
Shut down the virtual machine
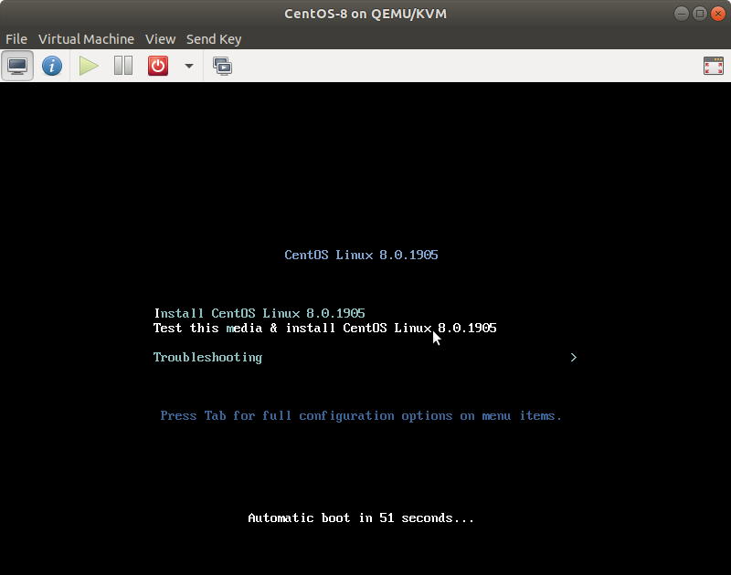158,66
